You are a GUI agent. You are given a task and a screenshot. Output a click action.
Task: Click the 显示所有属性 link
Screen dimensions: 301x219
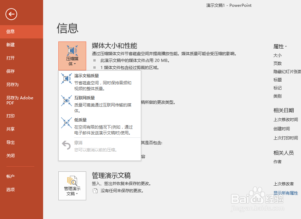point(286,193)
